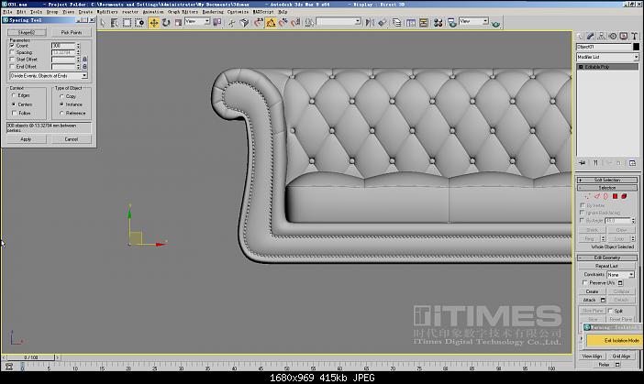Choose Reference as type of object
This screenshot has height=384, width=644.
pyautogui.click(x=61, y=113)
